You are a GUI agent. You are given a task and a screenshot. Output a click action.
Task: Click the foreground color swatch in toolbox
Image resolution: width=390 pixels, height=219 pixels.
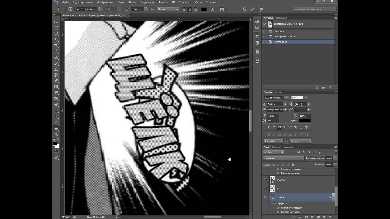[x=55, y=144]
